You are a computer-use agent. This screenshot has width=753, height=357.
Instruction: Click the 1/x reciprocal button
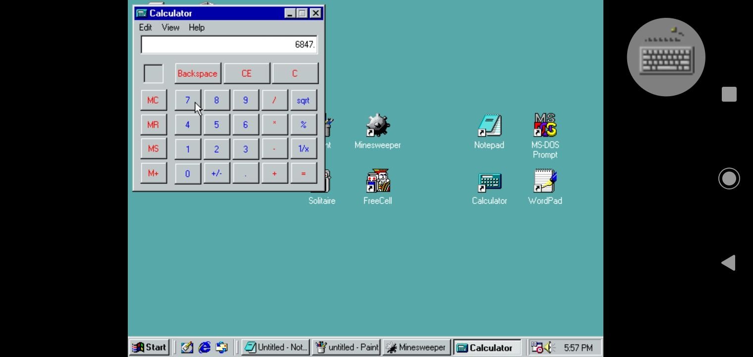[x=303, y=149]
